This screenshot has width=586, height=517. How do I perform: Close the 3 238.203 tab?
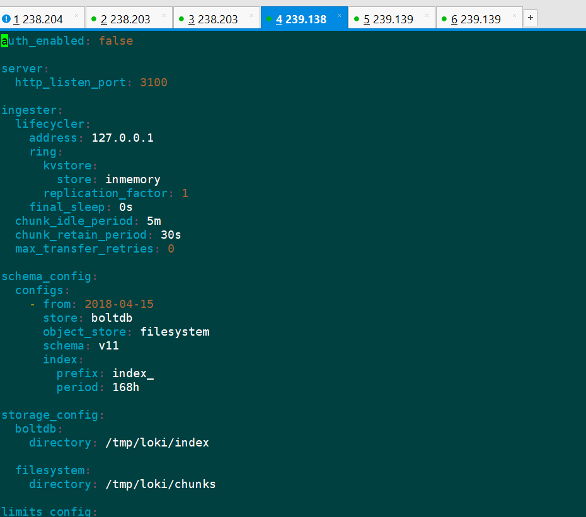(251, 15)
